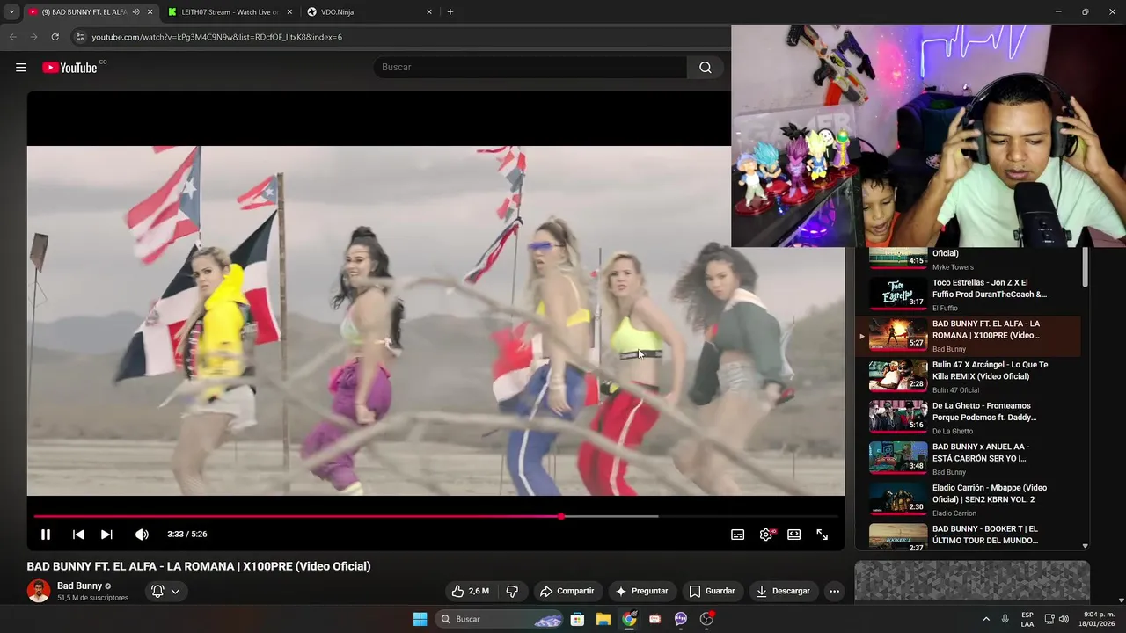Play Myke Towers playlist video

click(x=968, y=260)
